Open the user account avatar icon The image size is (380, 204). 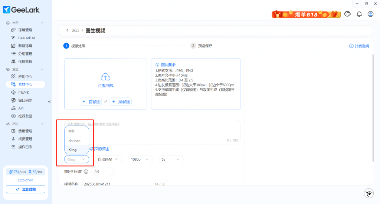370,14
